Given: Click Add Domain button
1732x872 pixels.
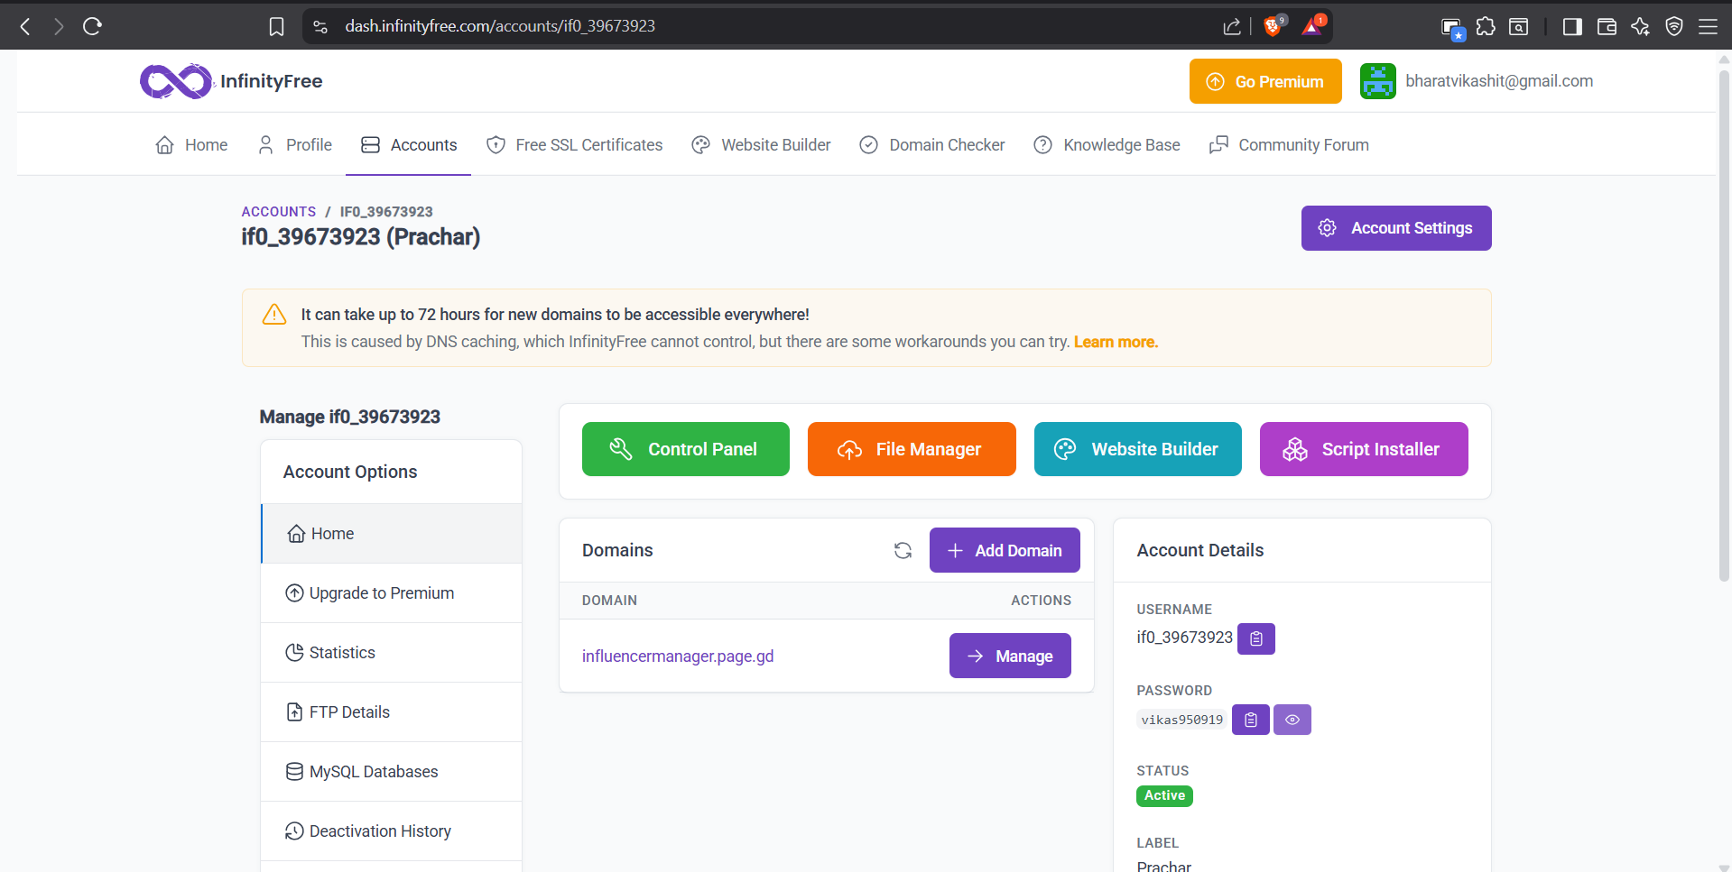Looking at the screenshot, I should pos(1005,550).
